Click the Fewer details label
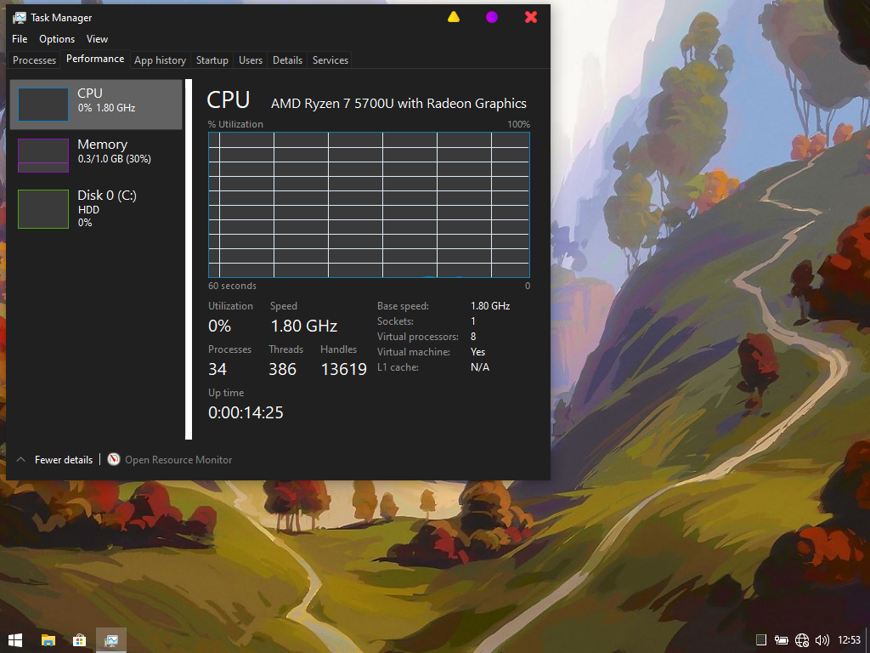Image resolution: width=870 pixels, height=653 pixels. (64, 460)
